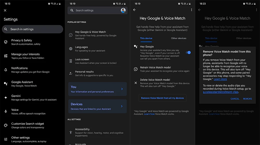Open g.co/assistant/enrollment-clips link
The width and height of the screenshot is (260, 145).
[220, 92]
